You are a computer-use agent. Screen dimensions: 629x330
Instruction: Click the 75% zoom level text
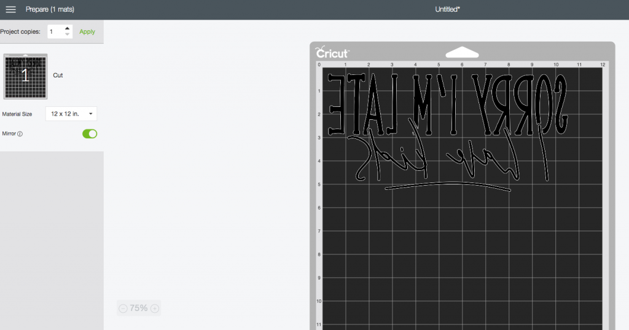[139, 308]
